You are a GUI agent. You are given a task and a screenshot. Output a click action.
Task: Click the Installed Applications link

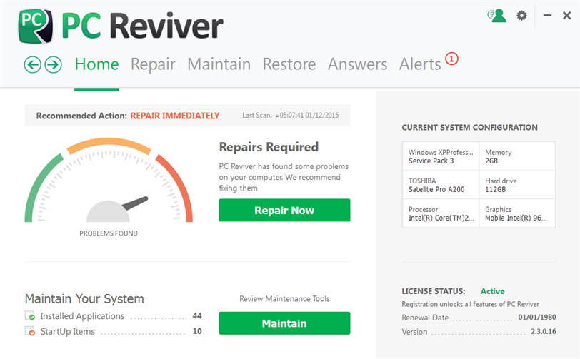click(82, 316)
